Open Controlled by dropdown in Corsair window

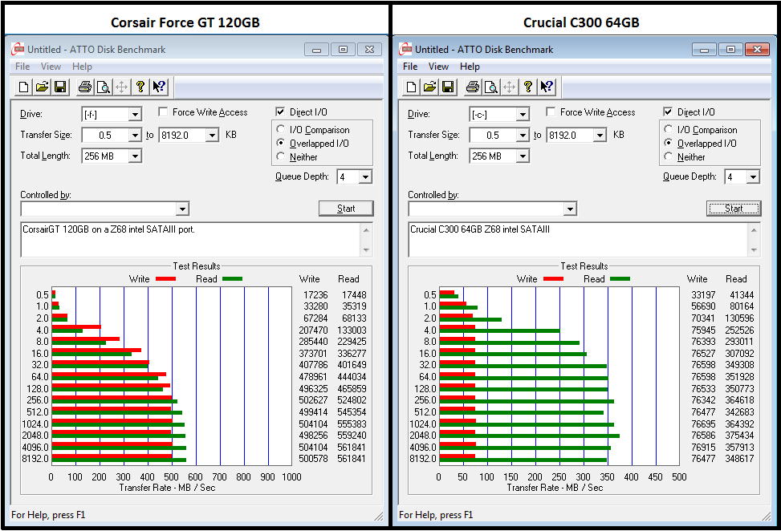[x=182, y=209]
